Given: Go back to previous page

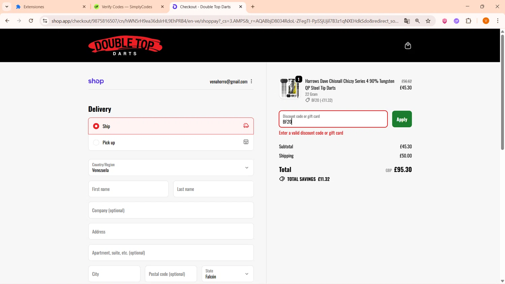Looking at the screenshot, I should pos(7,21).
